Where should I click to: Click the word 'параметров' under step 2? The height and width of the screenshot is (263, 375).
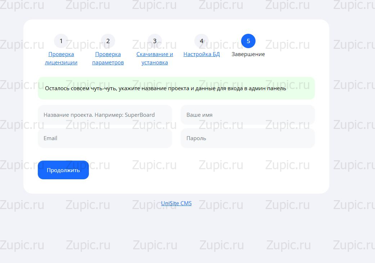pyautogui.click(x=108, y=63)
